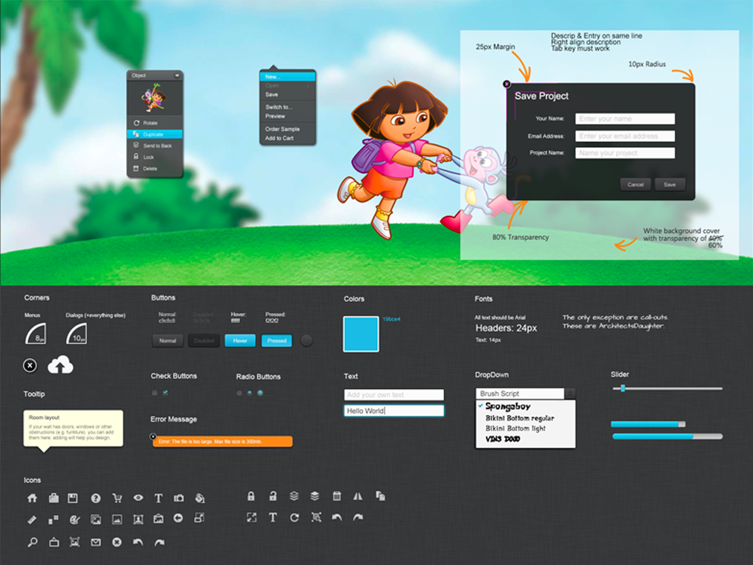
Task: Untick the blue checked check button
Action: point(165,392)
